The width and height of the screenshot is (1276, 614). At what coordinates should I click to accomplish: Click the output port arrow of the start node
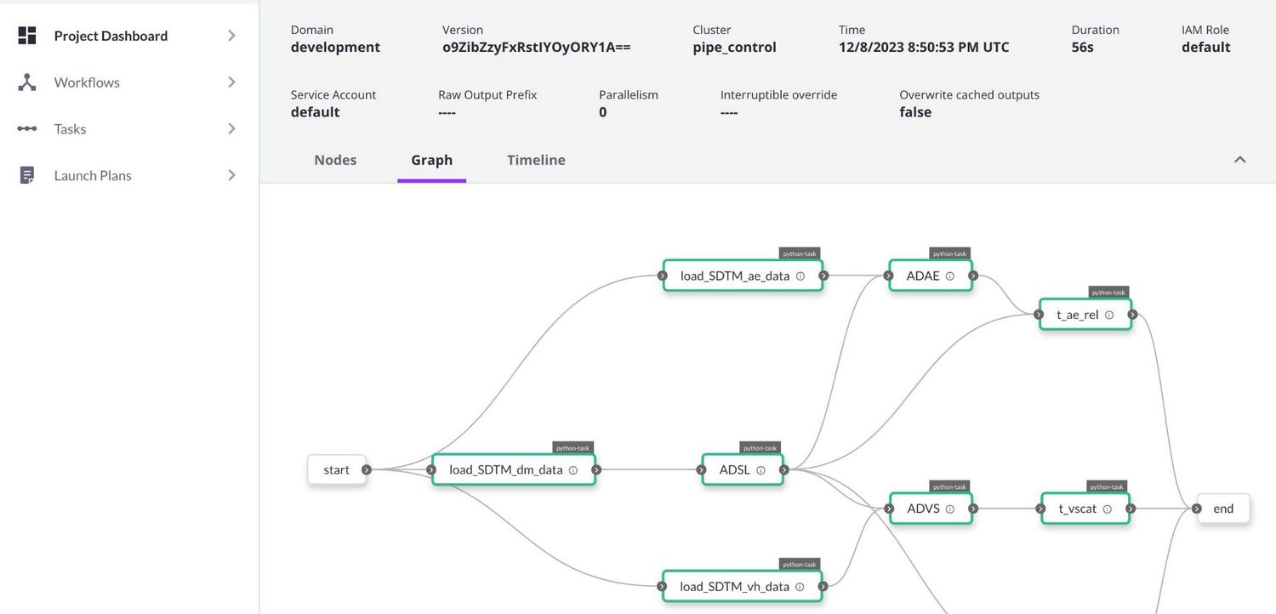366,469
